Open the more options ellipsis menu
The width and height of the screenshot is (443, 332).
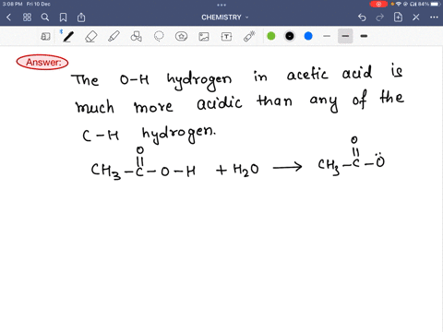[434, 18]
